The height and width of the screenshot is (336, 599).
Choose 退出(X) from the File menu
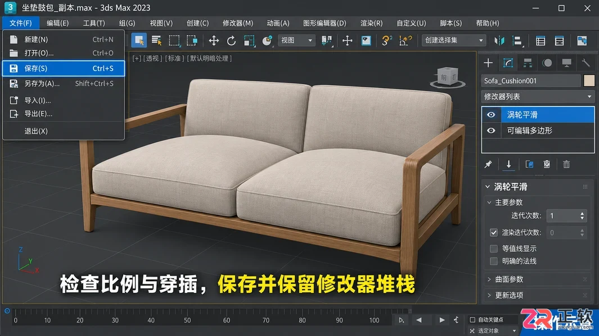pos(64,131)
